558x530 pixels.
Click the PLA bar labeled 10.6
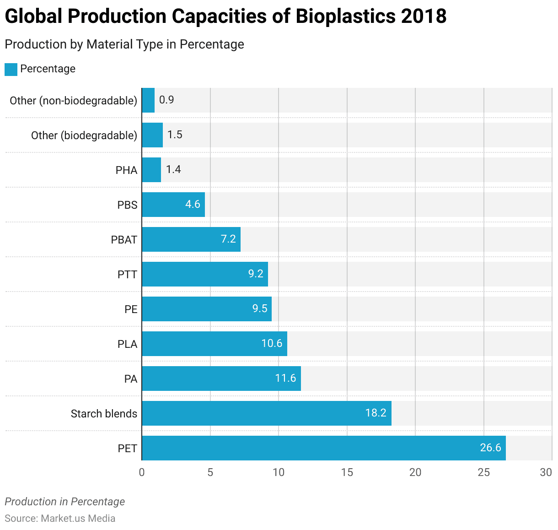coord(214,344)
